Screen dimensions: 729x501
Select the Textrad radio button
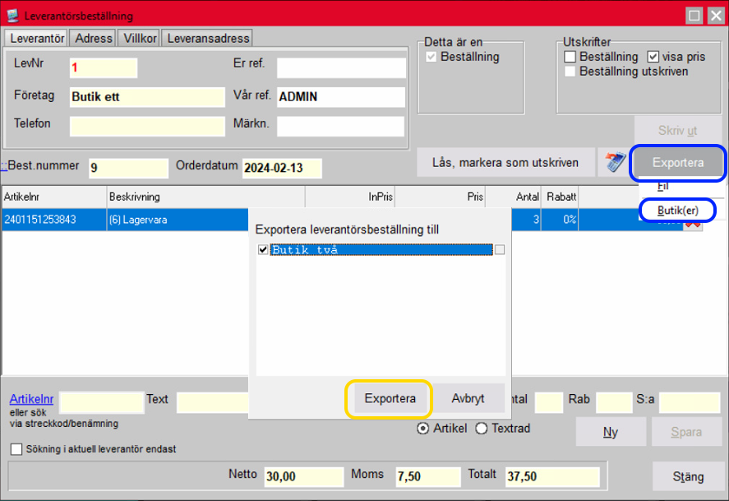pos(482,429)
